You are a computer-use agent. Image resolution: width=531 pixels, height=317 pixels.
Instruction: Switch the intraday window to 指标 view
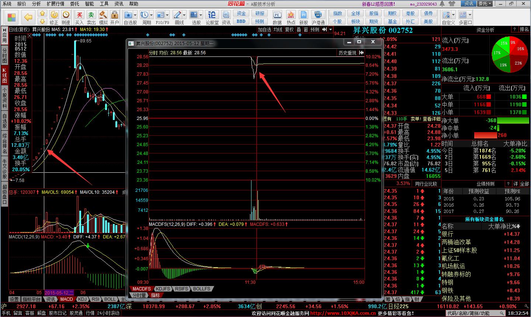[x=155, y=295]
